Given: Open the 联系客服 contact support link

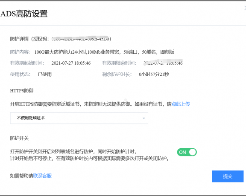Looking at the screenshot, I should pos(42,176).
